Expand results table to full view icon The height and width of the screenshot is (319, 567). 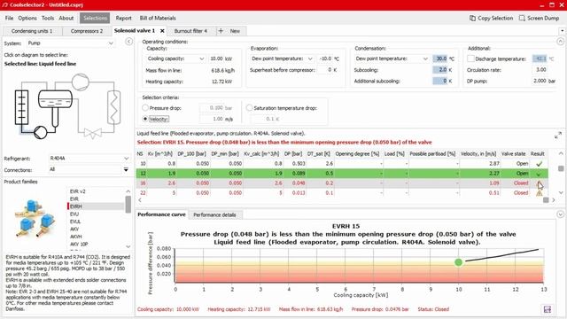(558, 136)
